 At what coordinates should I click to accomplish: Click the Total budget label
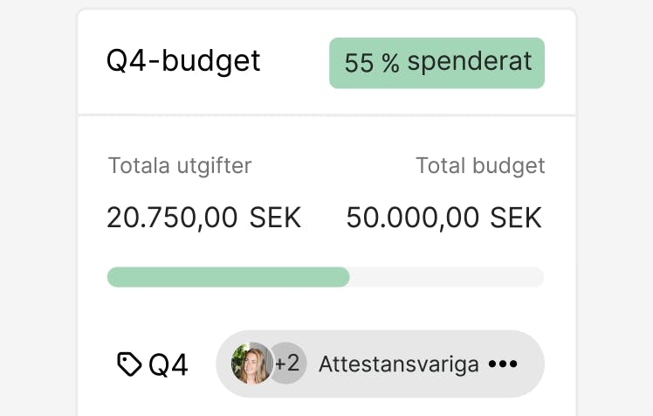click(480, 165)
